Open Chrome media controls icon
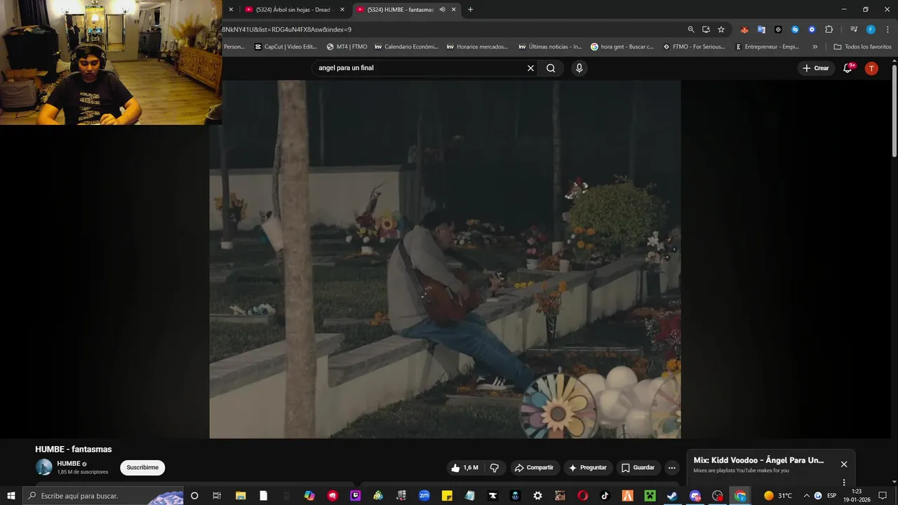Image resolution: width=898 pixels, height=505 pixels. point(854,29)
